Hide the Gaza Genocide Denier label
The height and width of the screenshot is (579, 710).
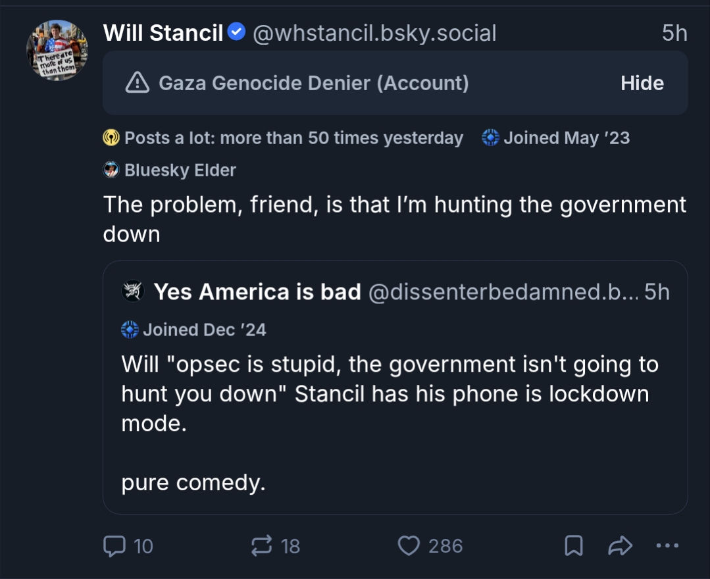tap(642, 83)
